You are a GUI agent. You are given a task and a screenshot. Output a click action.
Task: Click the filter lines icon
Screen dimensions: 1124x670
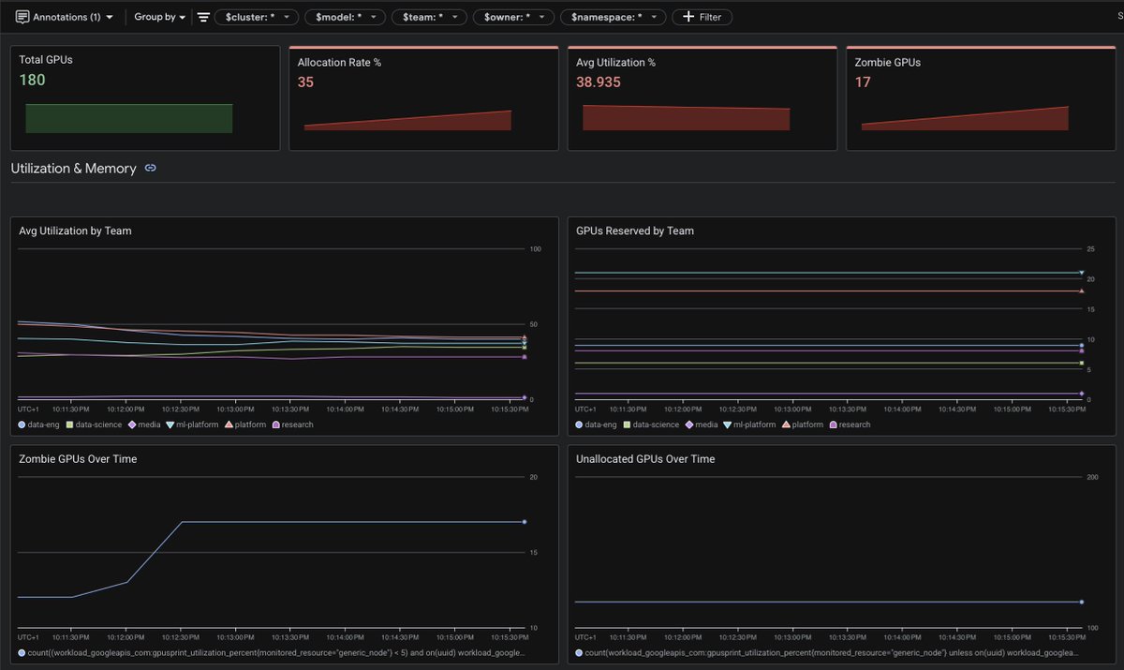(203, 17)
